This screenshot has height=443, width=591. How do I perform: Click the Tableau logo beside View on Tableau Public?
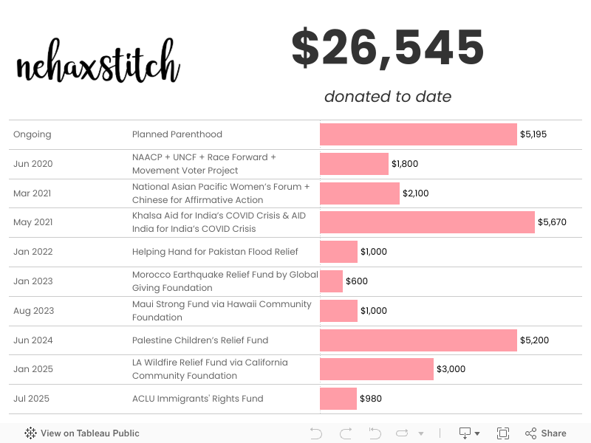point(30,433)
